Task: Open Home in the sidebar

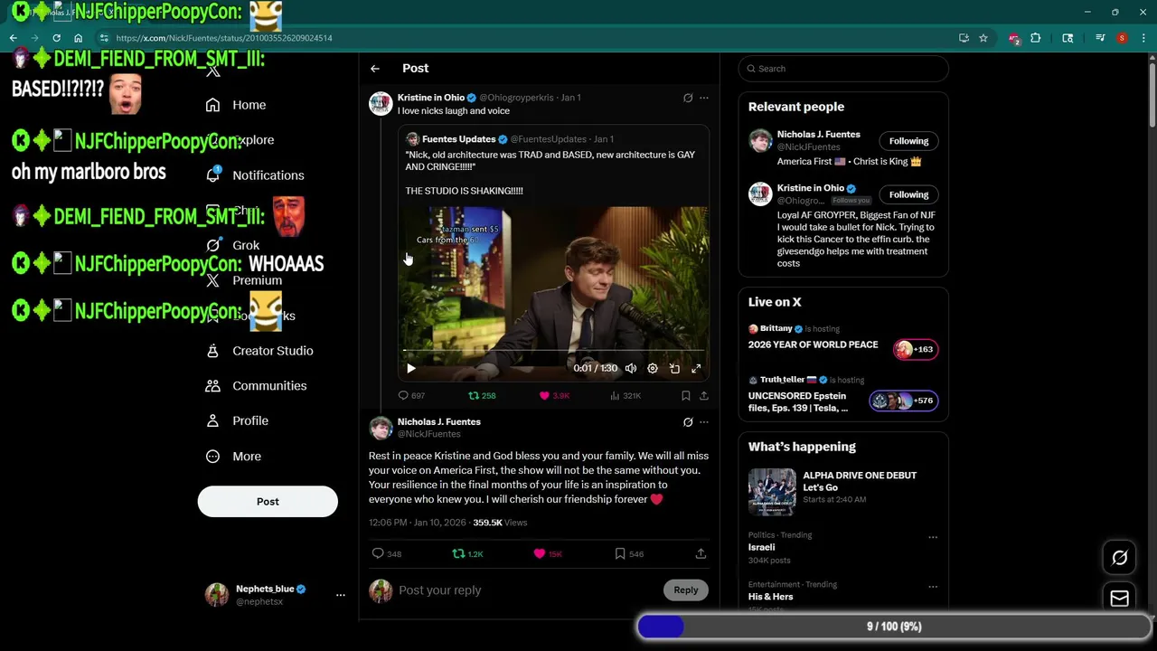Action: click(236, 105)
